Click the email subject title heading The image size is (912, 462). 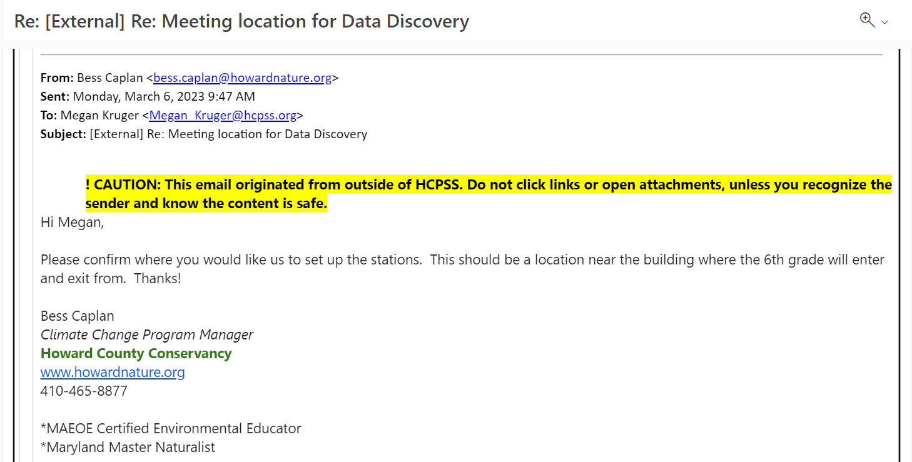pyautogui.click(x=241, y=21)
